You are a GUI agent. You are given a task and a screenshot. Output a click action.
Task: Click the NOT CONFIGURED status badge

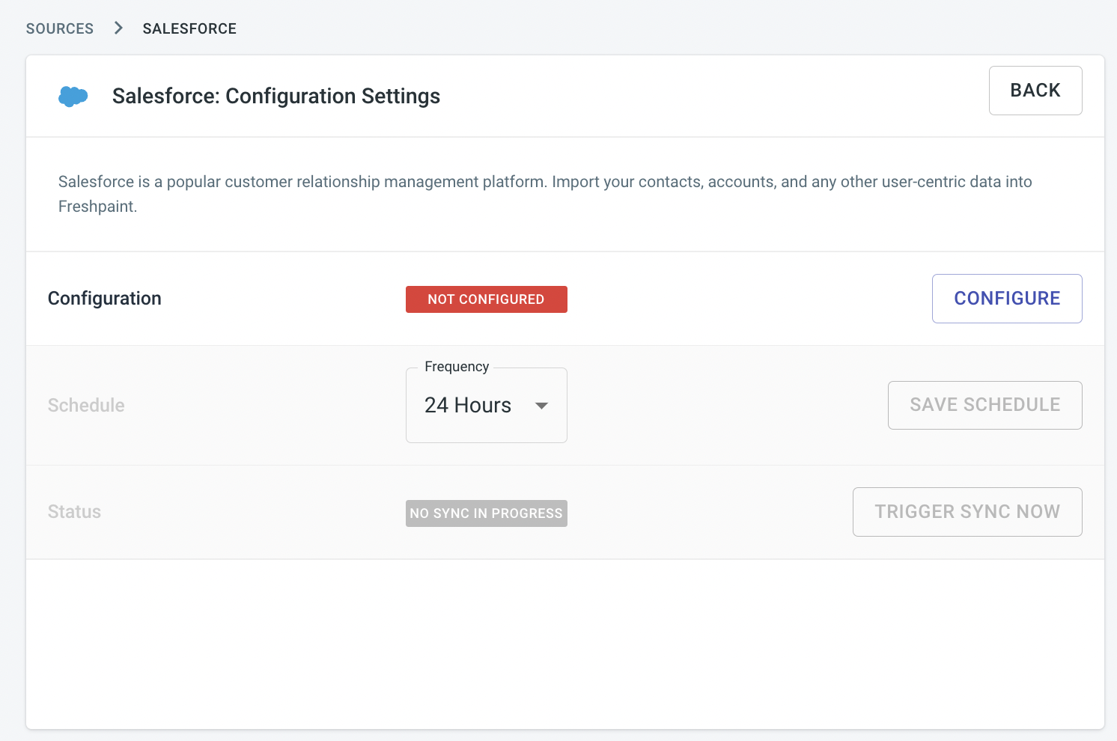[487, 299]
